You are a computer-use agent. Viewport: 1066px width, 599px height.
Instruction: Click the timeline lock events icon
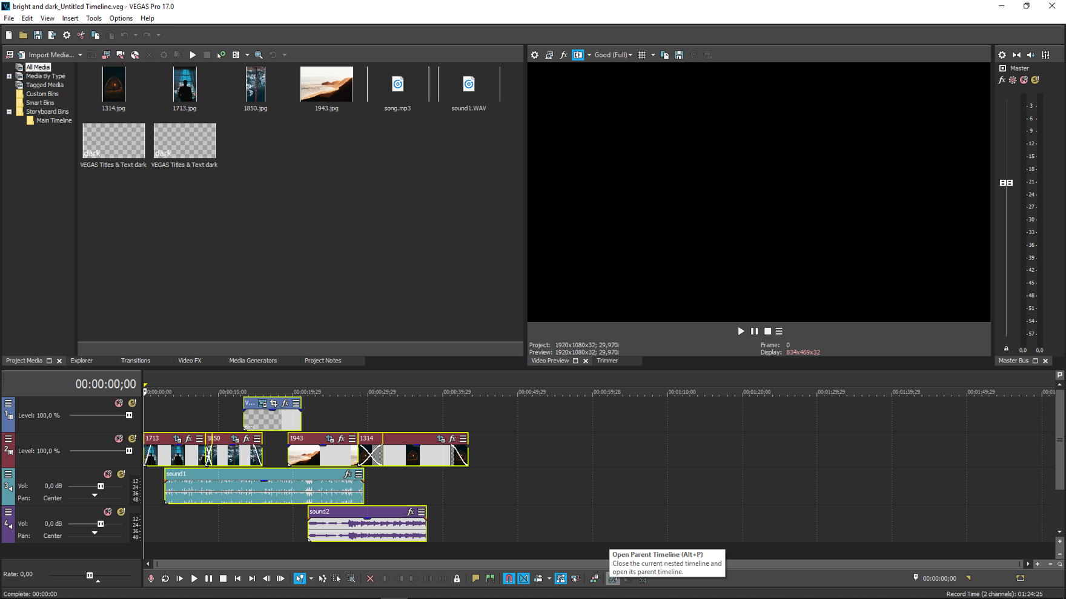point(457,579)
